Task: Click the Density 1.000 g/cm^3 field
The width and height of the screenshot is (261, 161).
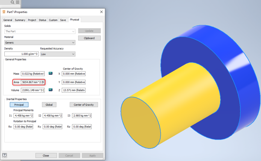Action: click(21, 54)
